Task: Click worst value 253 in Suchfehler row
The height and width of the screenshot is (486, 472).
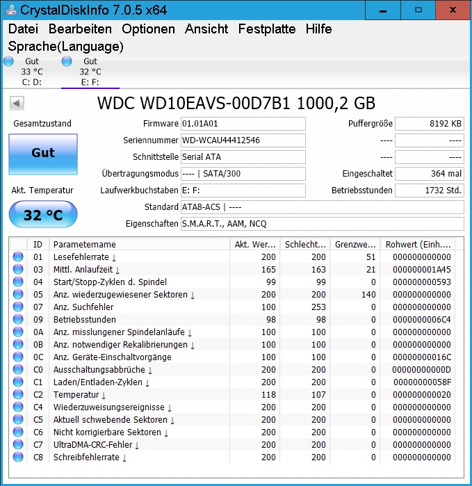Action: [318, 307]
